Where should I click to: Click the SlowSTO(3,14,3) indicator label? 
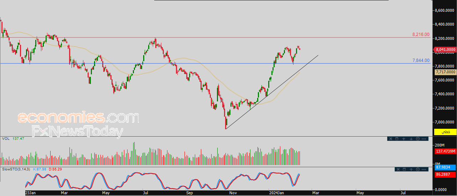coord(11,169)
